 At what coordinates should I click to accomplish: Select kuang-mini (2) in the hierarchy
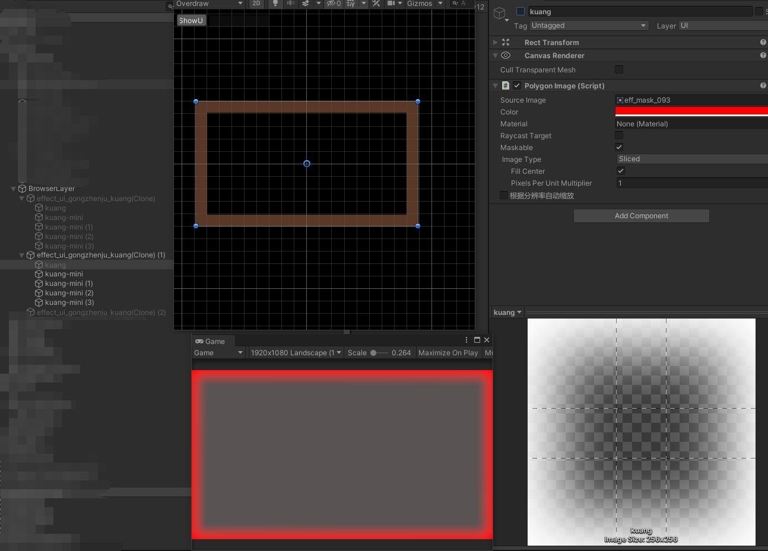69,293
